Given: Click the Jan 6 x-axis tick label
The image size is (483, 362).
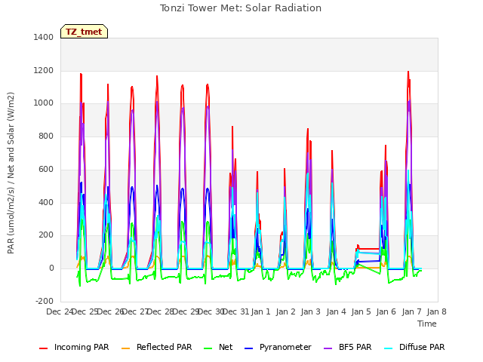Looking at the screenshot, I should [x=386, y=311].
